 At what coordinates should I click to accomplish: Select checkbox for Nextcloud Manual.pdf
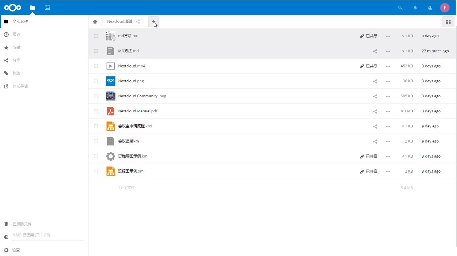[x=96, y=111]
